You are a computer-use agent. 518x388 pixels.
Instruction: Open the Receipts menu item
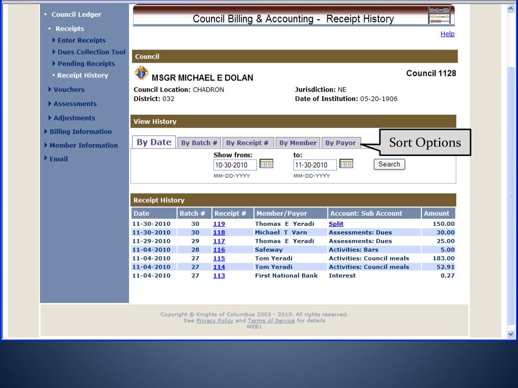click(x=70, y=29)
